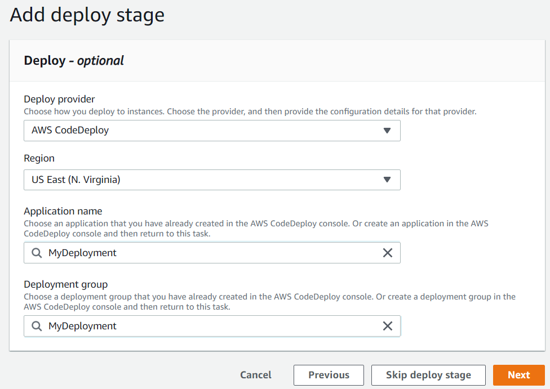This screenshot has width=550, height=389.
Task: Click the Application name field label
Action: [63, 211]
